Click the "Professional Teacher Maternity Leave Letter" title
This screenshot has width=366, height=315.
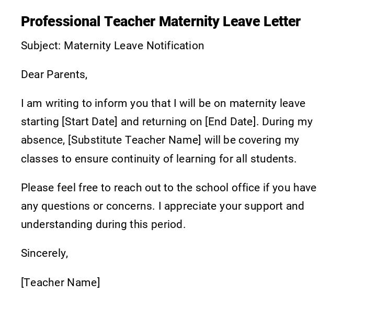161,21
